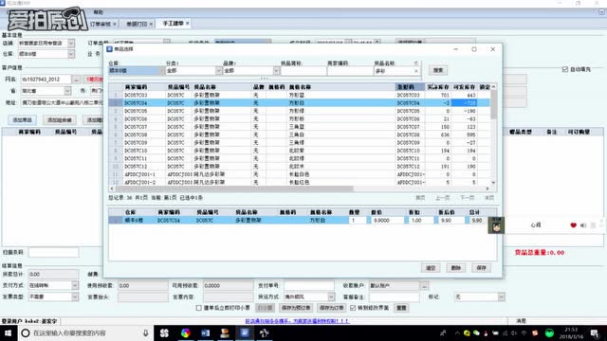
Task: Click the 商家编码 filter input in dialog
Action: tap(350, 71)
